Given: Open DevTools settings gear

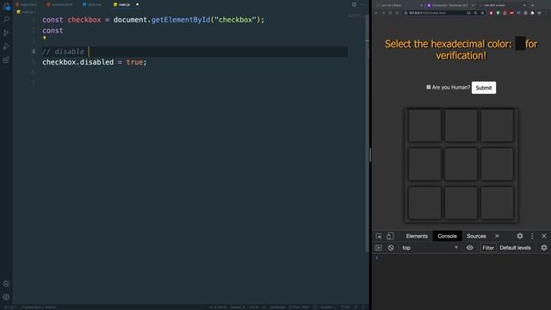Looking at the screenshot, I should point(520,236).
